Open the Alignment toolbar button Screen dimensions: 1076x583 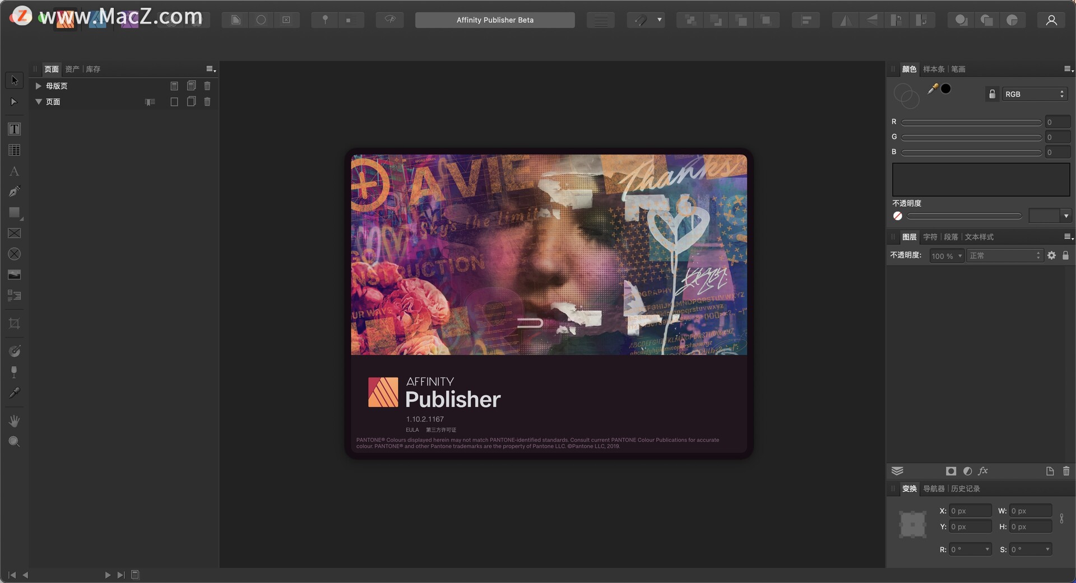[x=806, y=20]
